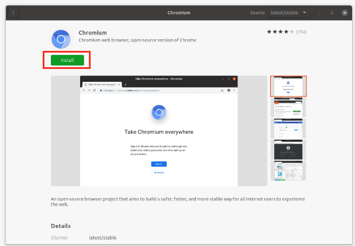The image size is (355, 246).
Task: Click the Chromium app logo icon
Action: point(61,39)
